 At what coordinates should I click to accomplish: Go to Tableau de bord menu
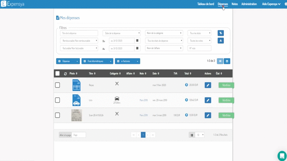point(205,4)
